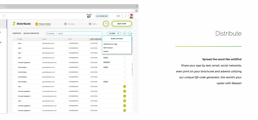Screen dimensions: 258x120
Task: Click the select-all checkmark circle beside Filters
Action: [x=124, y=33]
